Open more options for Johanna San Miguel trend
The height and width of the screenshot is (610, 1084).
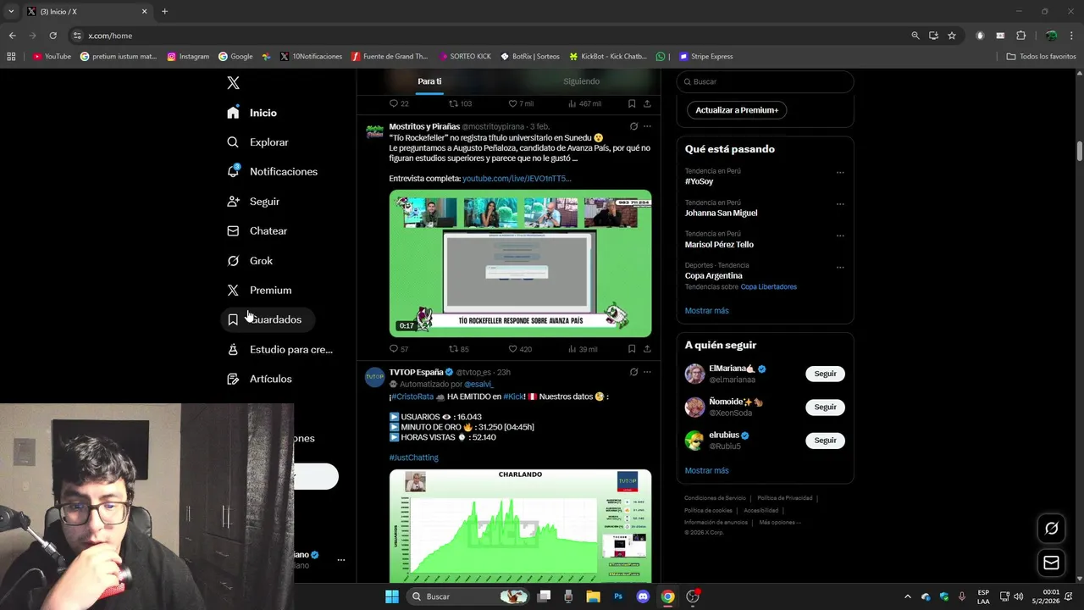pos(840,204)
